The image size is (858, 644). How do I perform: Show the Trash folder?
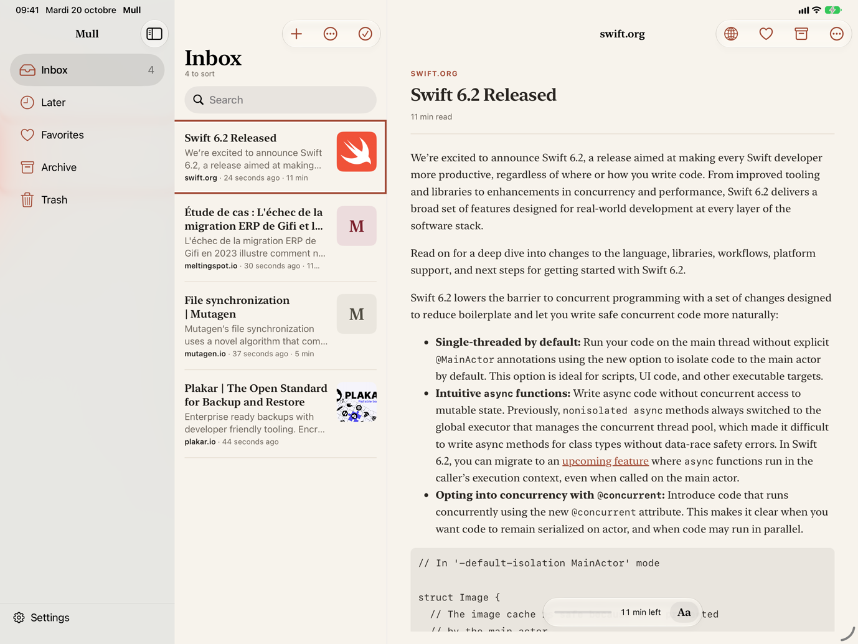(x=87, y=199)
